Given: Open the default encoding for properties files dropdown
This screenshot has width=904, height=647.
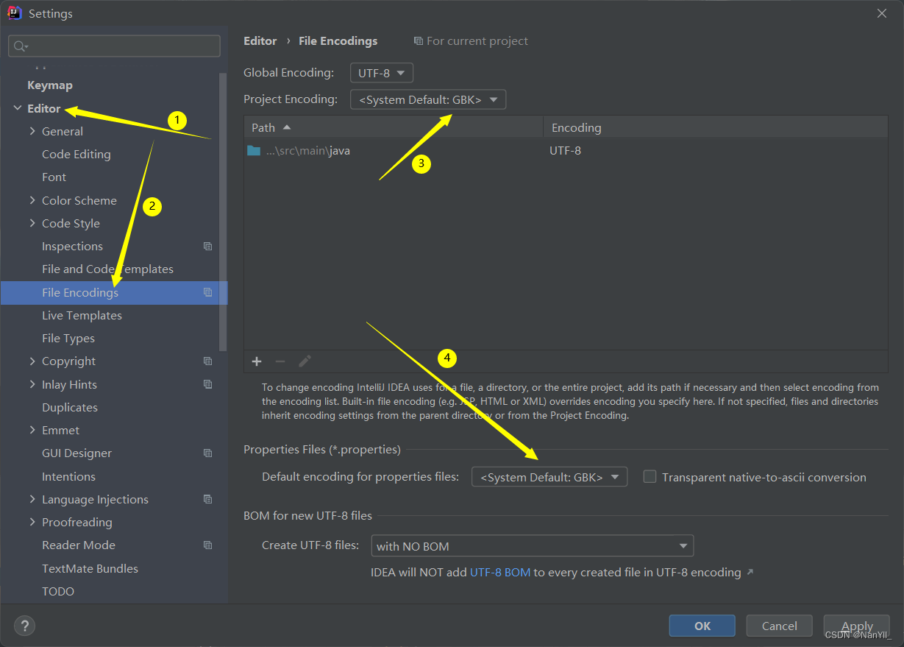Looking at the screenshot, I should (x=549, y=477).
